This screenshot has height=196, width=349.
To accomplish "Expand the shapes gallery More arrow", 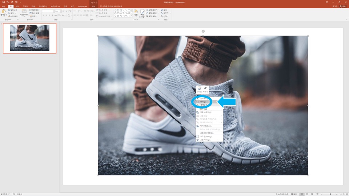I will [132, 16].
